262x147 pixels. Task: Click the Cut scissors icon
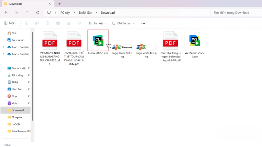[x=26, y=23]
